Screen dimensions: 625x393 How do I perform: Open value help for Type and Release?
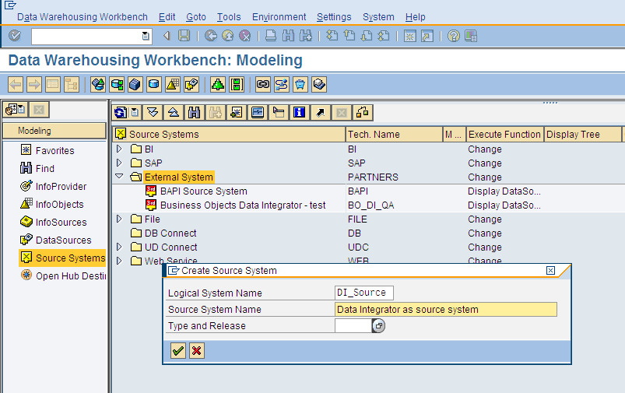[378, 325]
